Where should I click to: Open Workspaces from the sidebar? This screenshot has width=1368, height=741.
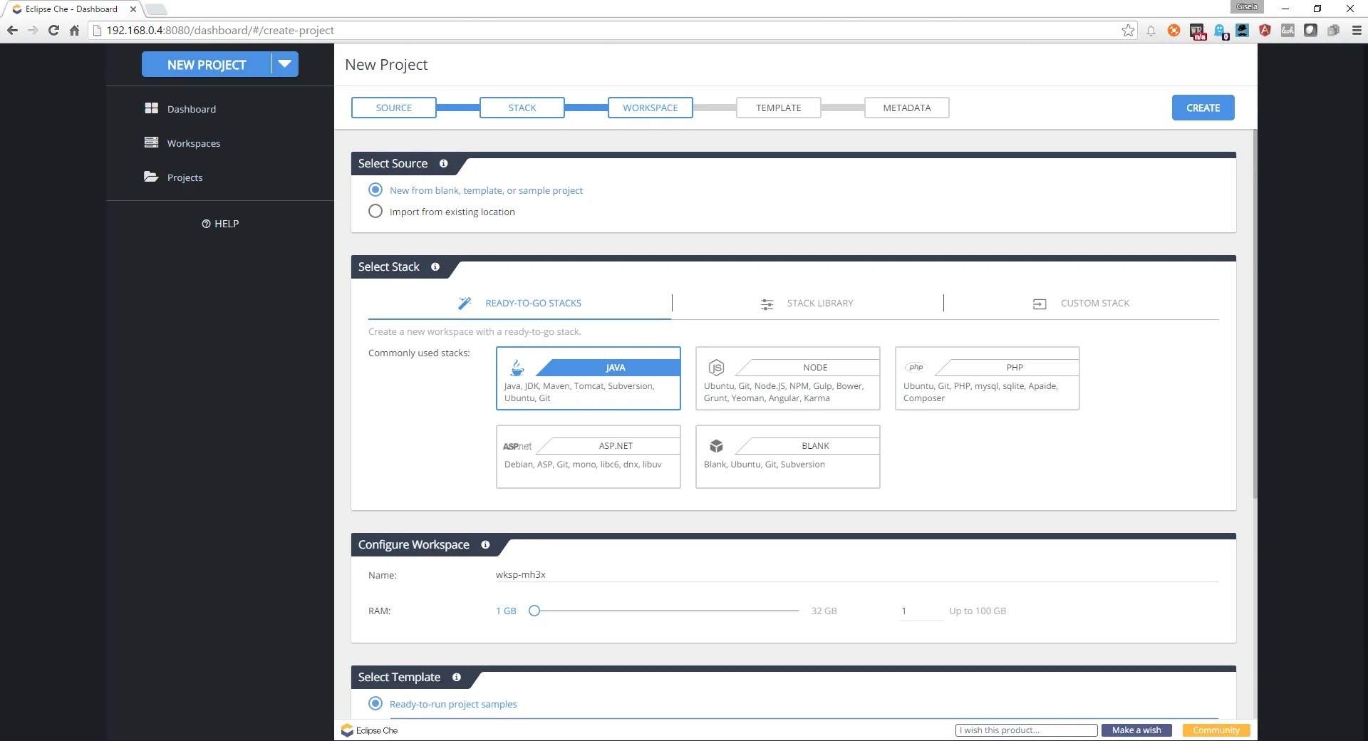click(x=194, y=143)
